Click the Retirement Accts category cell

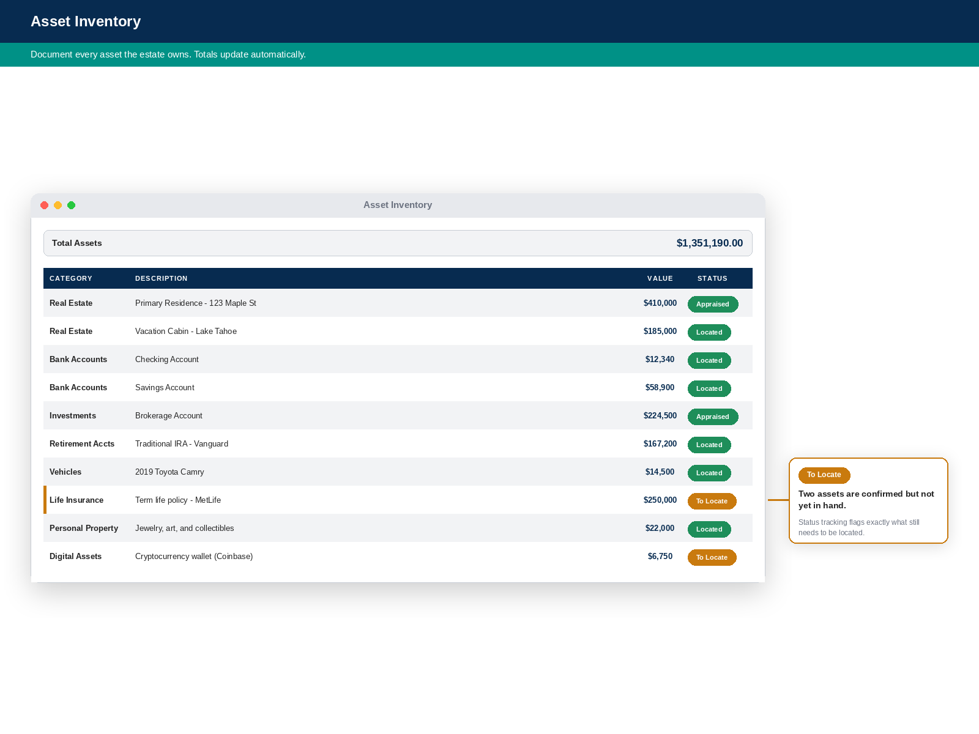coord(82,444)
